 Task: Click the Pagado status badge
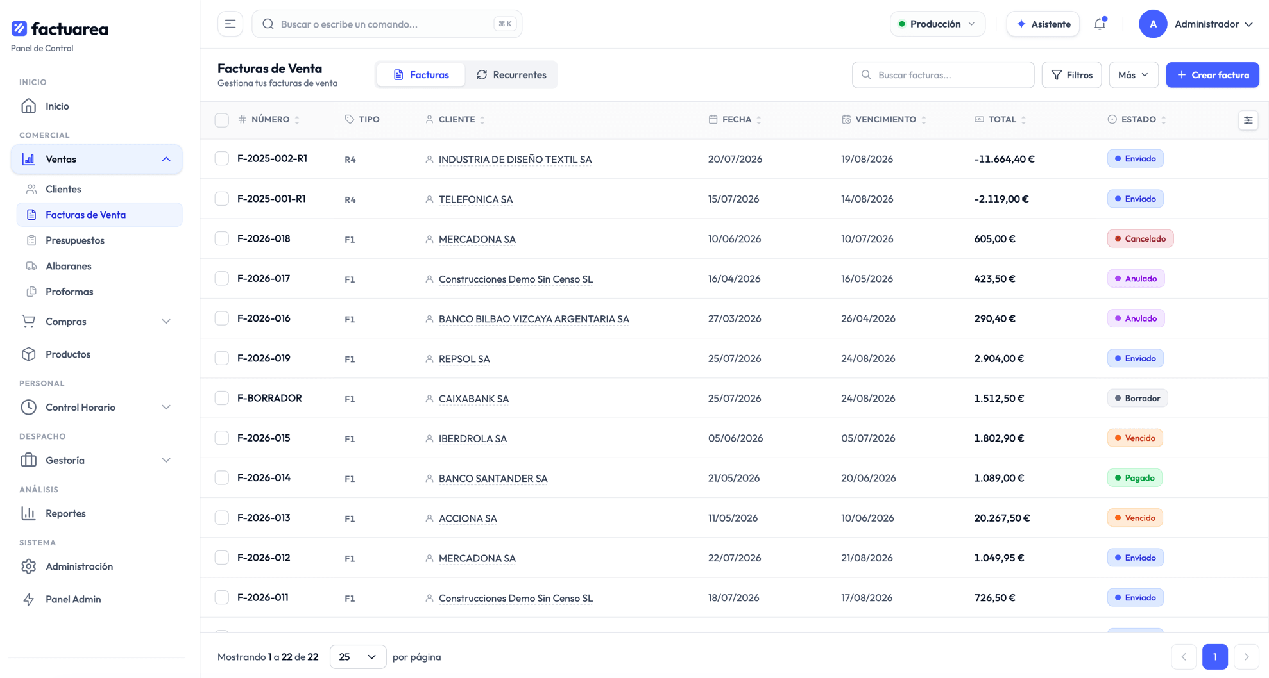[x=1134, y=477]
